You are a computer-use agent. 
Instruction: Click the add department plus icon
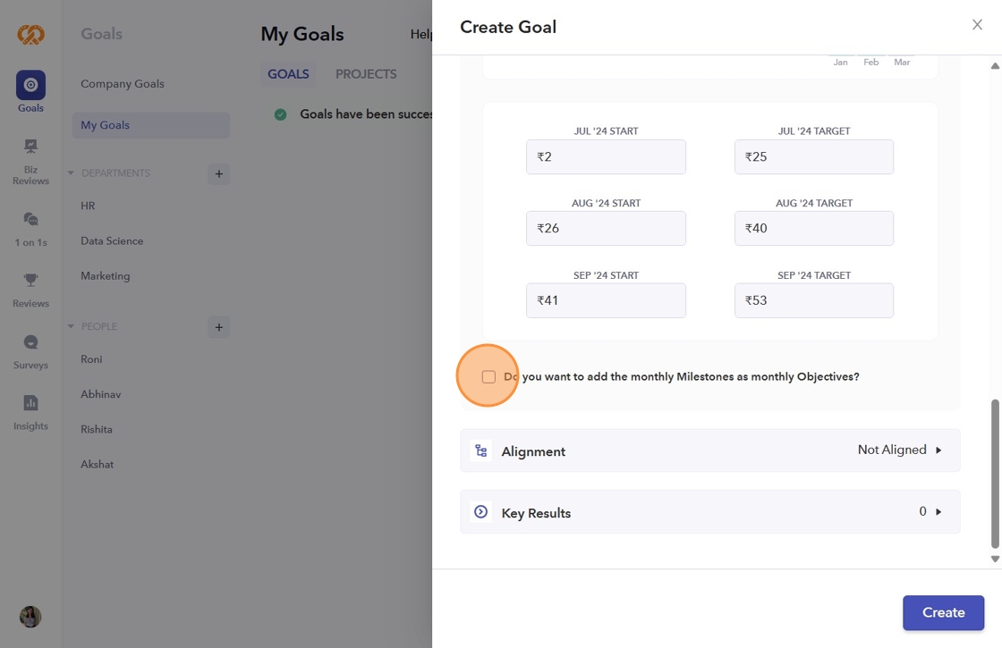coord(218,173)
